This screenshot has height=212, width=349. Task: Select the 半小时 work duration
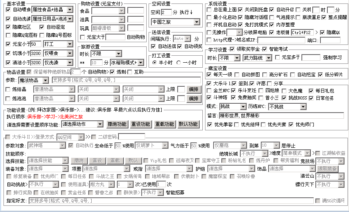coord(154,63)
